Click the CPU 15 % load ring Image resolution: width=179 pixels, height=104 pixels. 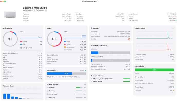point(10,39)
